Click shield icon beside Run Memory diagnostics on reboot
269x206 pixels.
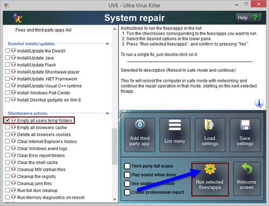(x=13, y=197)
